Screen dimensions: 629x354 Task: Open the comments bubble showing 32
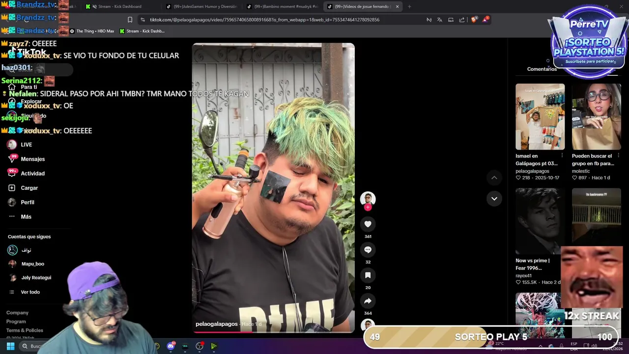(x=368, y=250)
